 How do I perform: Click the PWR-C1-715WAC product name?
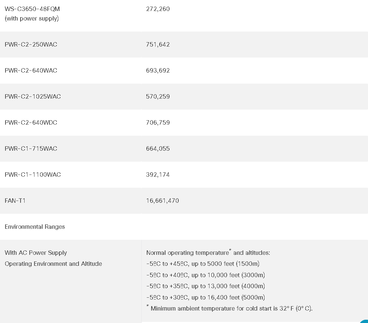pos(31,148)
